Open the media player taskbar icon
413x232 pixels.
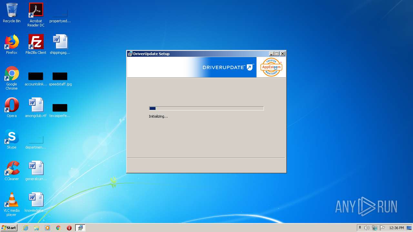pyautogui.click(x=47, y=228)
